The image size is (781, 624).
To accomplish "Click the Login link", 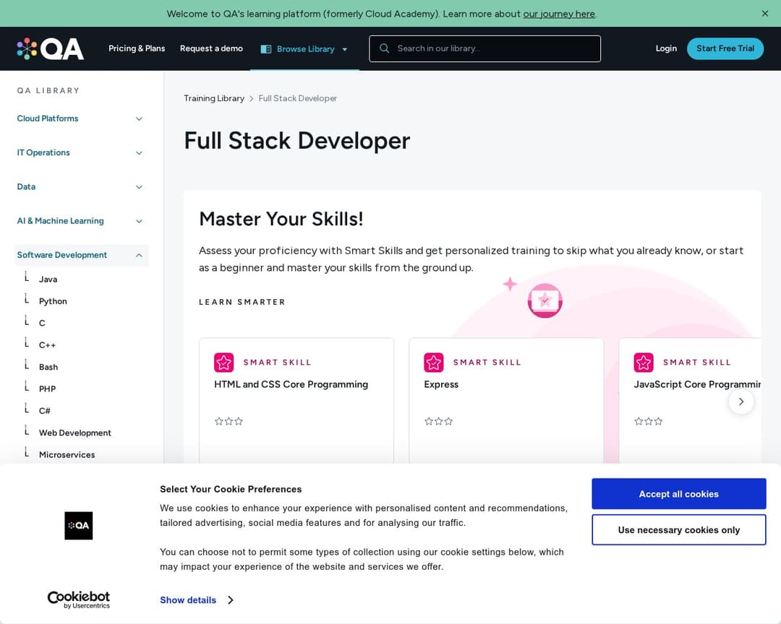I will pos(666,48).
